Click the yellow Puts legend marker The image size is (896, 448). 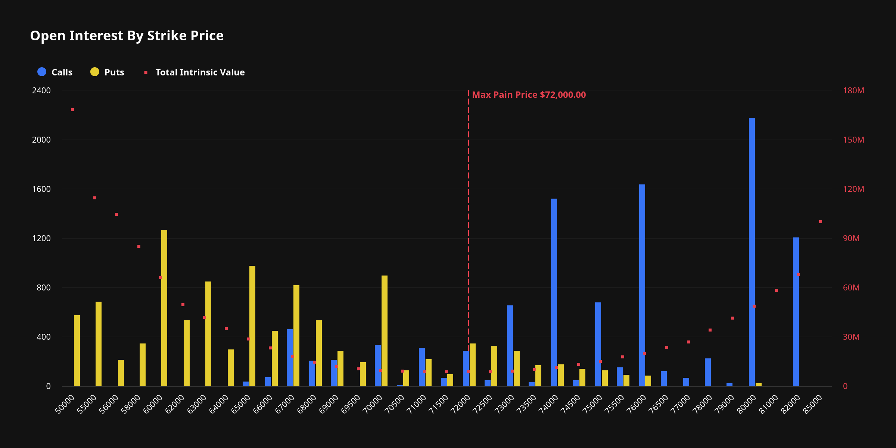coord(94,72)
